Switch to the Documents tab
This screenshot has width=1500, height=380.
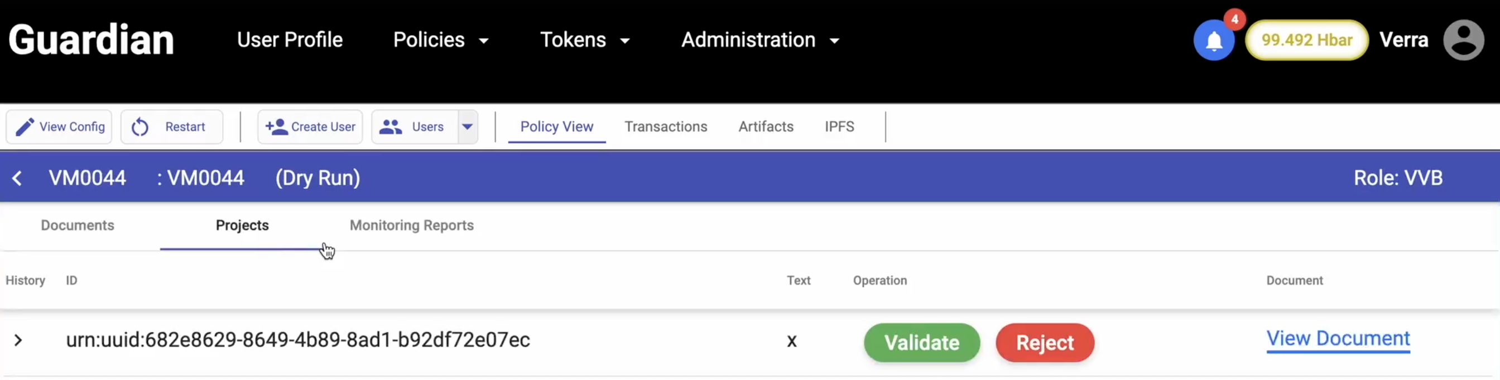tap(78, 226)
